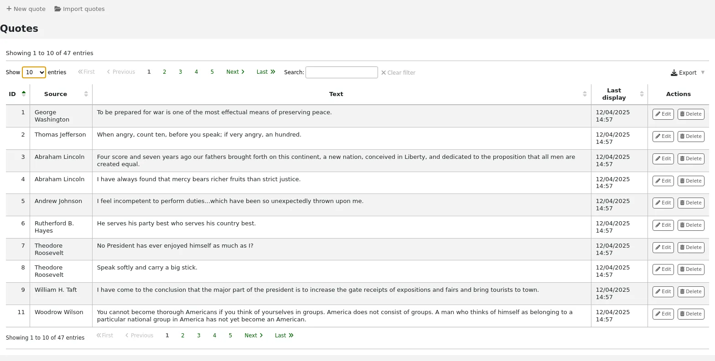Open the Export dropdown menu
Screen dimensions: 715x361
click(688, 72)
